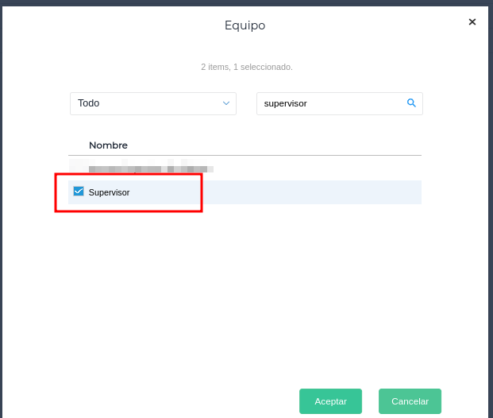Open the Todo filter dropdown

[x=152, y=103]
